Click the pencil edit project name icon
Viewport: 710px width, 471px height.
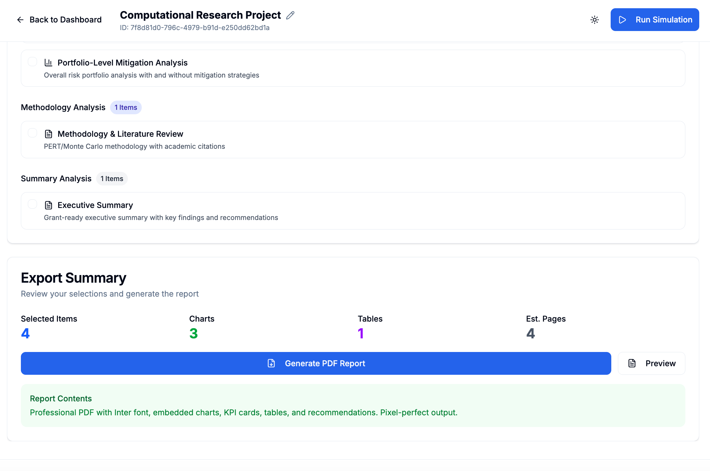290,15
